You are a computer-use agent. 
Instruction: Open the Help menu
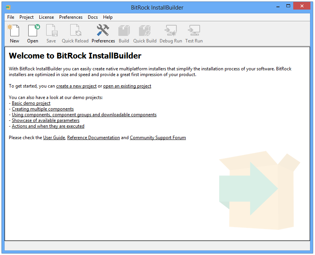point(108,17)
